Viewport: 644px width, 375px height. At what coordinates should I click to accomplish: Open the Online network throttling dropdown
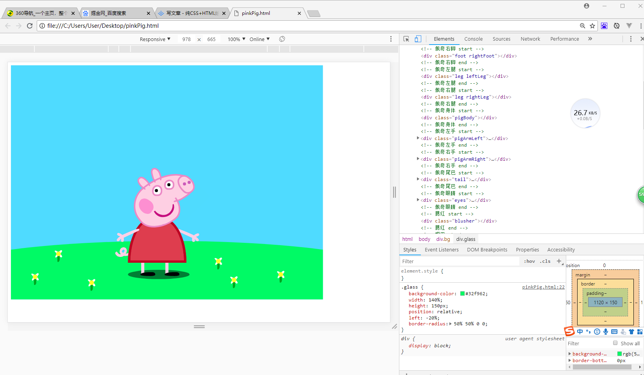(259, 39)
